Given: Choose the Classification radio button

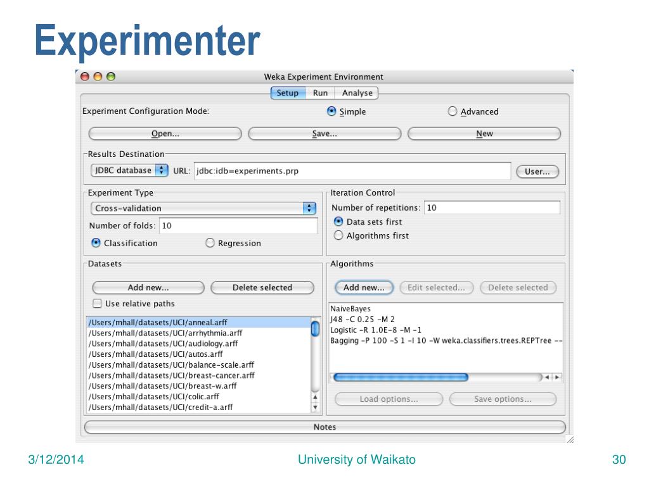Looking at the screenshot, I should pos(96,243).
